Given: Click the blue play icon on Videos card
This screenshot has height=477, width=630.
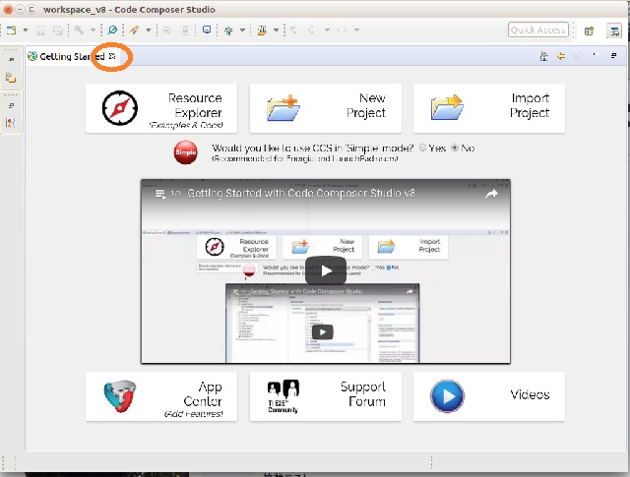Looking at the screenshot, I should (447, 396).
